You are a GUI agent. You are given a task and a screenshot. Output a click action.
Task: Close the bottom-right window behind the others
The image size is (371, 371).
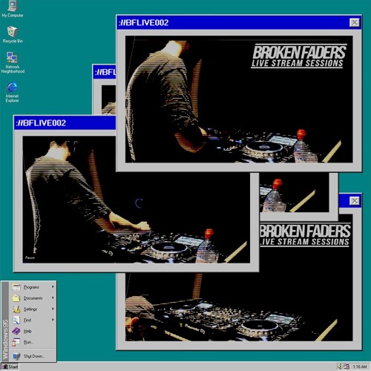[355, 200]
